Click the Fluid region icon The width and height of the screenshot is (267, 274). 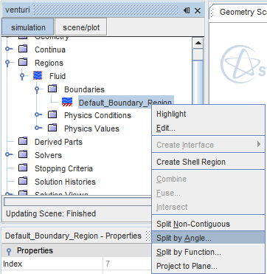pyautogui.click(x=38, y=76)
